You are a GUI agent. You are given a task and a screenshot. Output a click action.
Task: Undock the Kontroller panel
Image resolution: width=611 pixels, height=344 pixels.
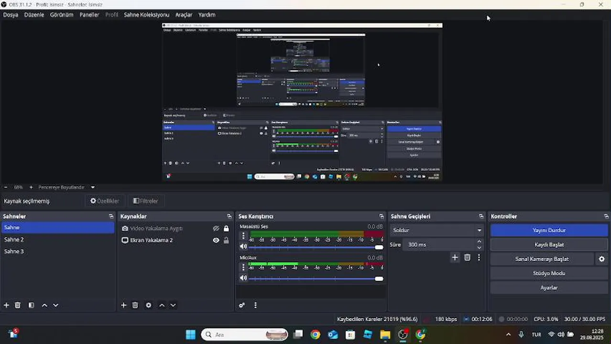606,216
